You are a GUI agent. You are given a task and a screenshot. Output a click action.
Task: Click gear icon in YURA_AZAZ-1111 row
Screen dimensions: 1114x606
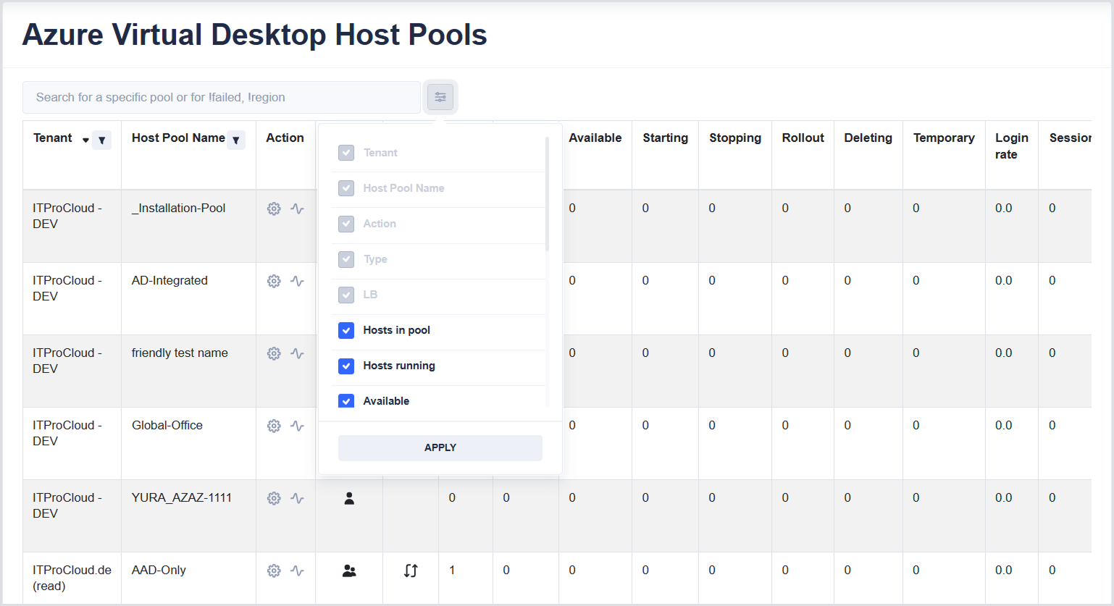[274, 498]
